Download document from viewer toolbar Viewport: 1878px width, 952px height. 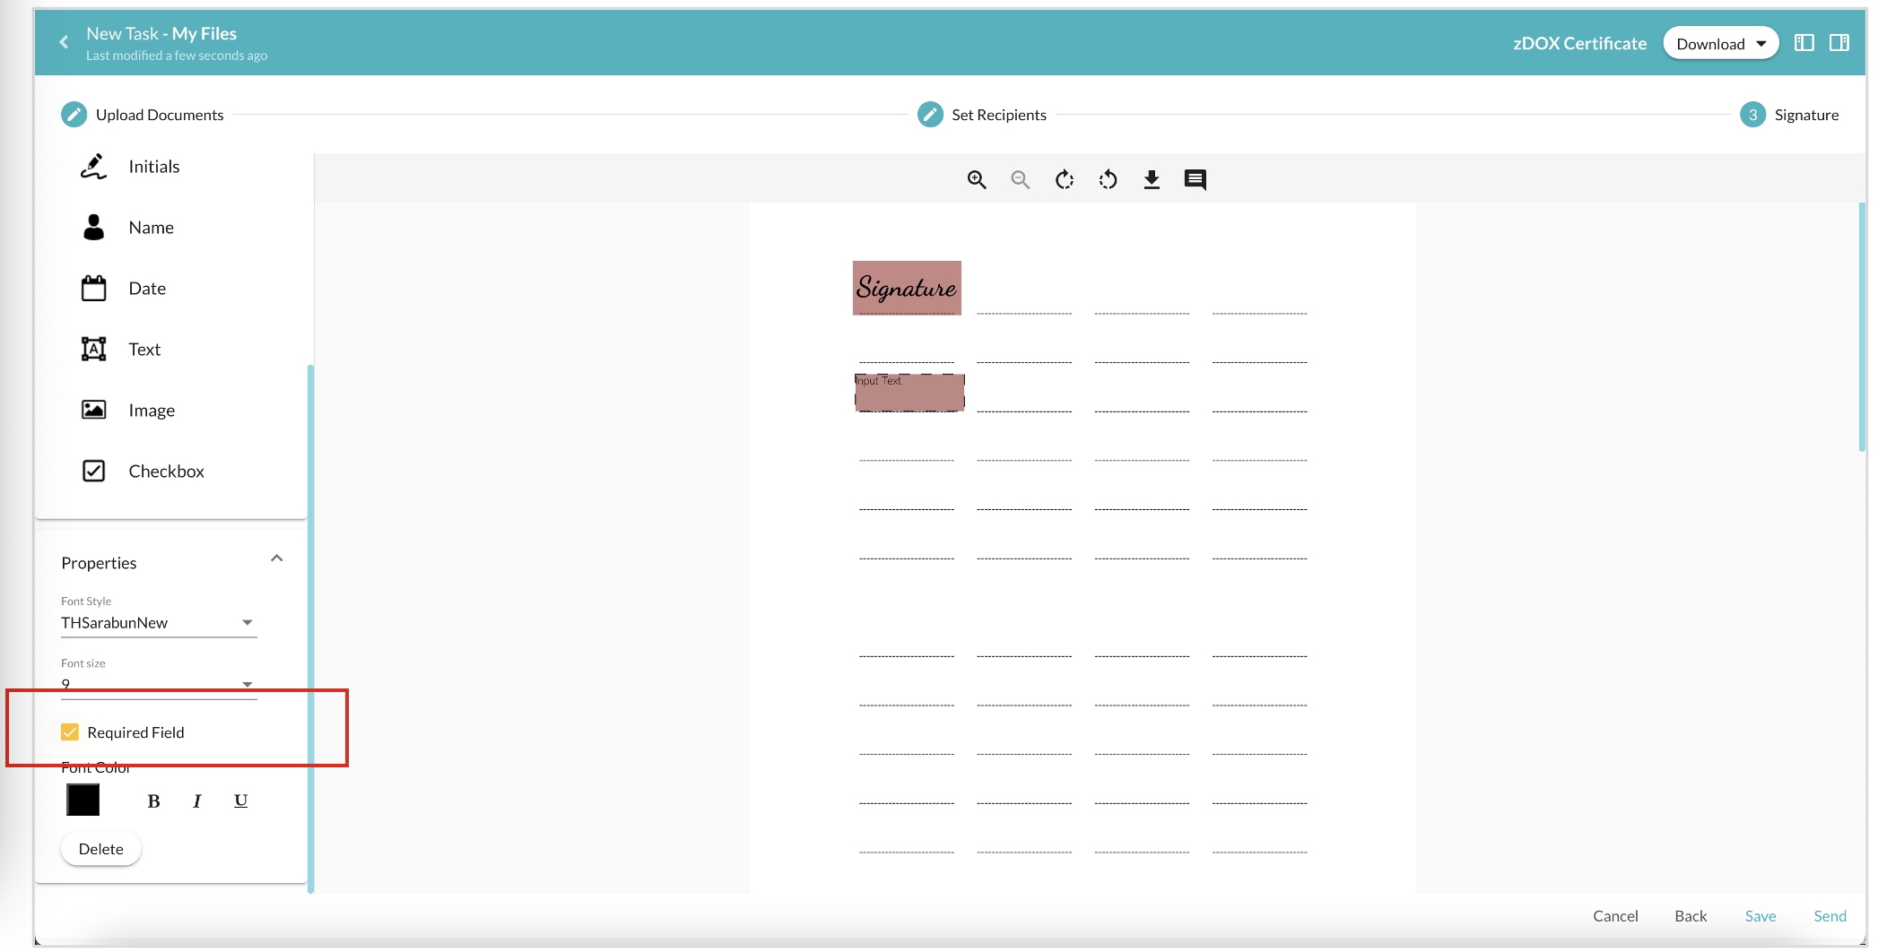coord(1152,180)
